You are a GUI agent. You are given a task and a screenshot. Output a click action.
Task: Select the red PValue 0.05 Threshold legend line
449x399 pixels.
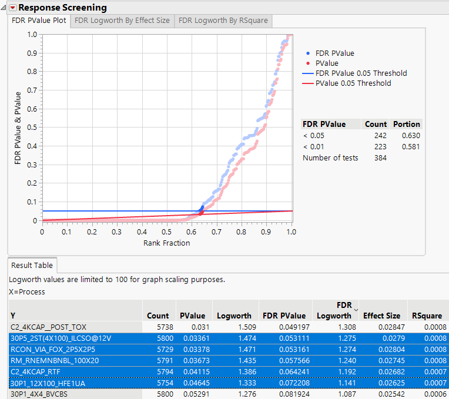coord(307,83)
